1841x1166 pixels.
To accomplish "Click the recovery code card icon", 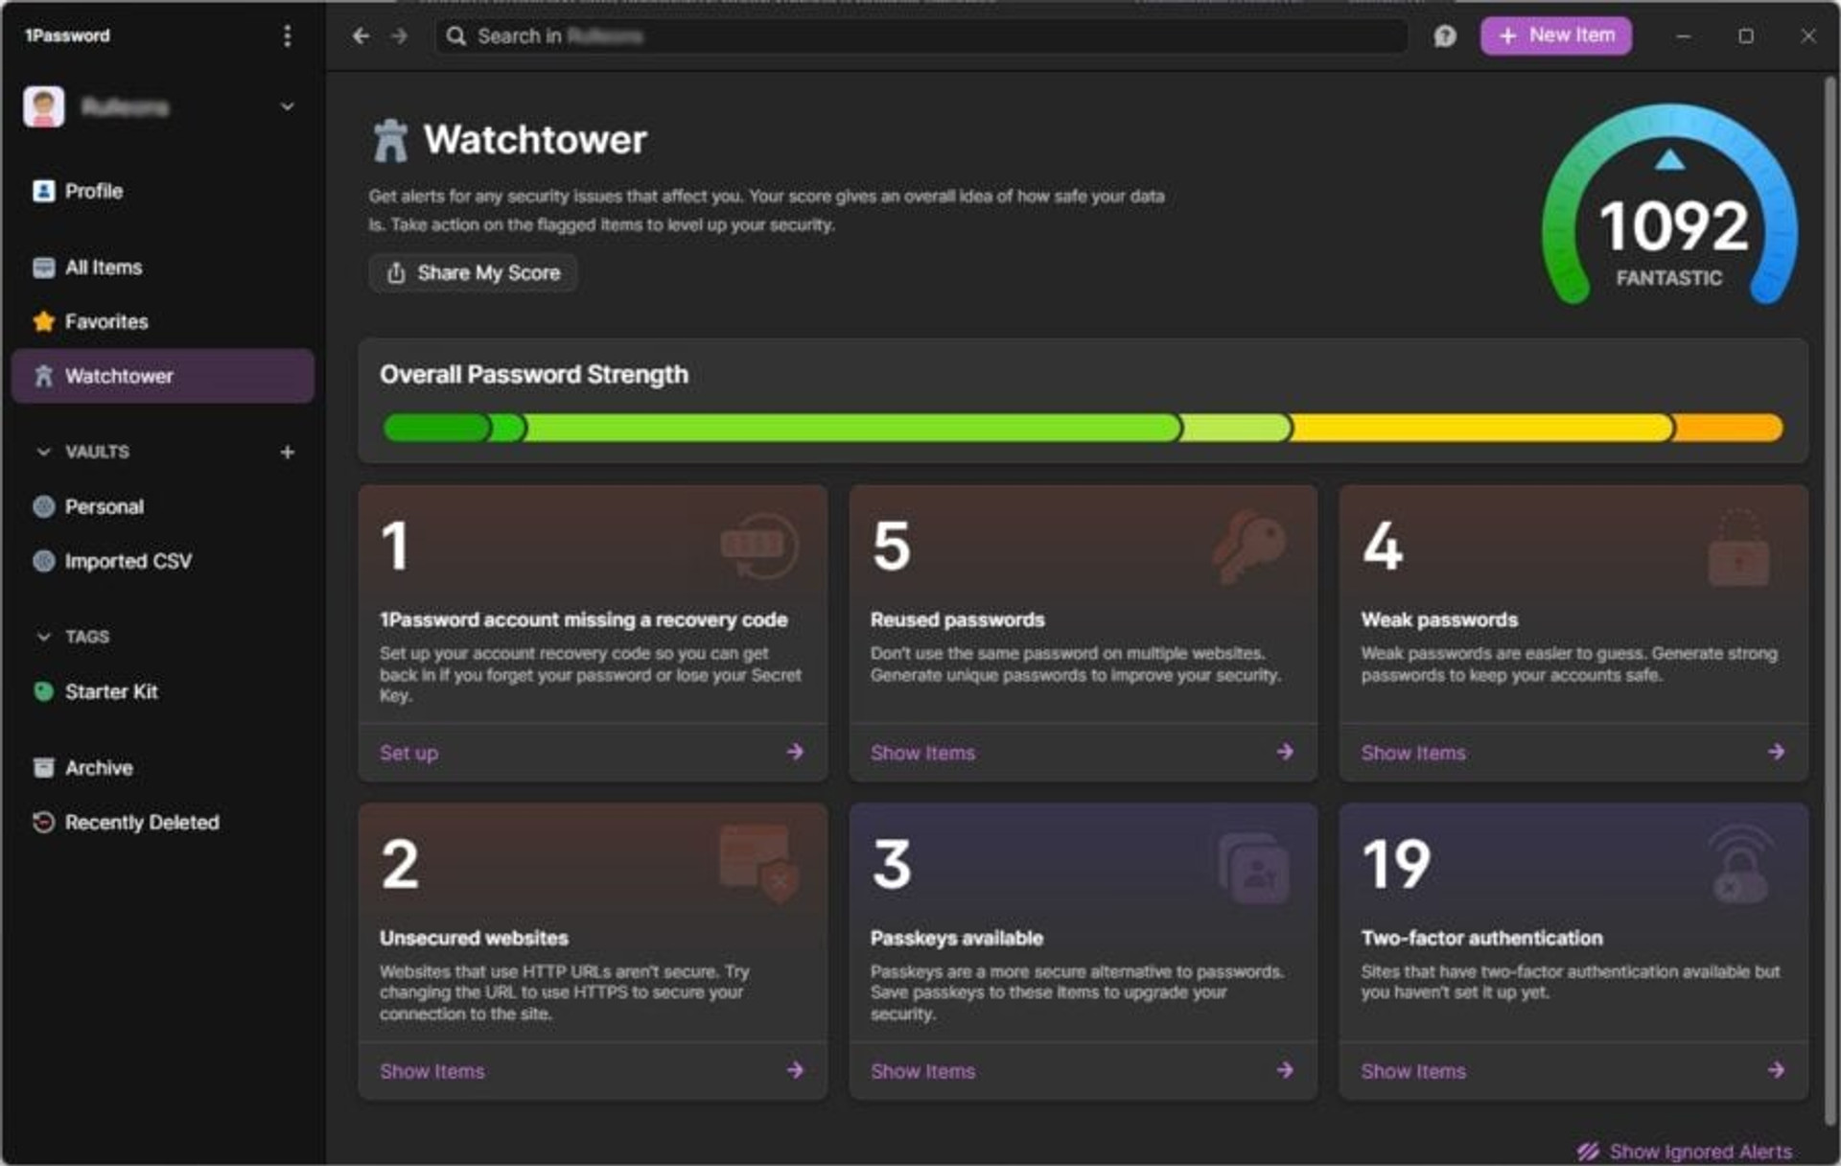I will point(759,546).
